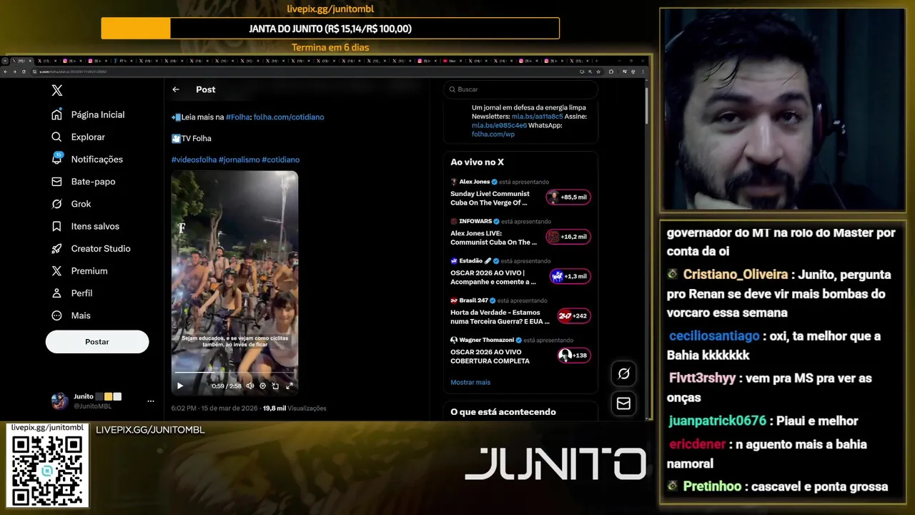Open Notificações with the 10 badge
The height and width of the screenshot is (515, 915).
pyautogui.click(x=88, y=159)
